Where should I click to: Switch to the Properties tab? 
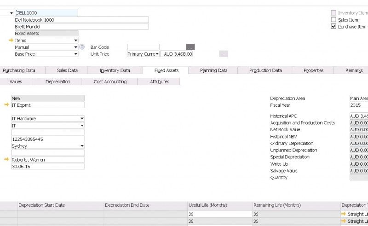tap(313, 70)
